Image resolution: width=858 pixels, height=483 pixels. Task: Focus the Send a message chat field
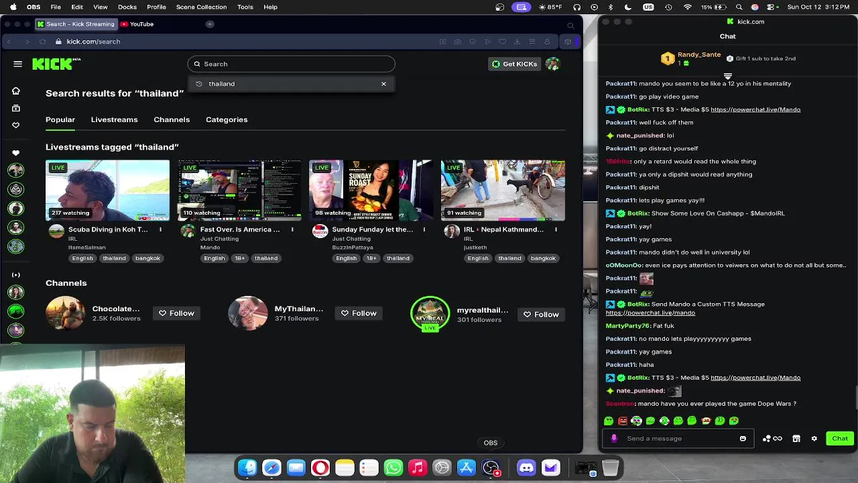(x=677, y=439)
